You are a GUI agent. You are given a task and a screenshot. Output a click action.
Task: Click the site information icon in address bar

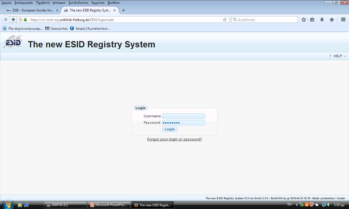(x=20, y=19)
